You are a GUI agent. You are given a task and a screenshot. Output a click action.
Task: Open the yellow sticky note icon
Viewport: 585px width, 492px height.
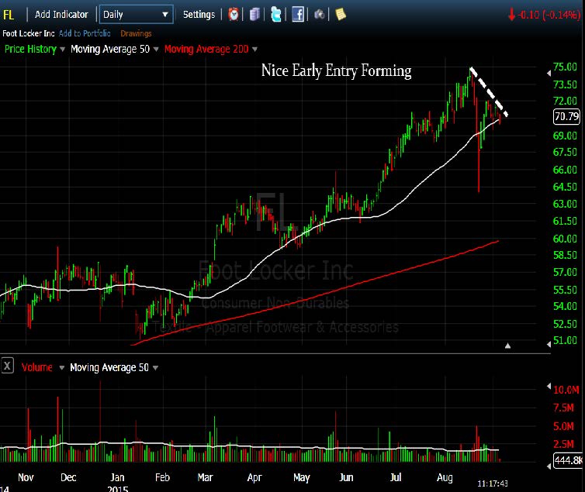(x=341, y=15)
